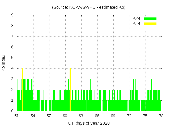The height and width of the screenshot is (127, 170).
Task: Select the K<4 legend text label
Action: pyautogui.click(x=137, y=19)
